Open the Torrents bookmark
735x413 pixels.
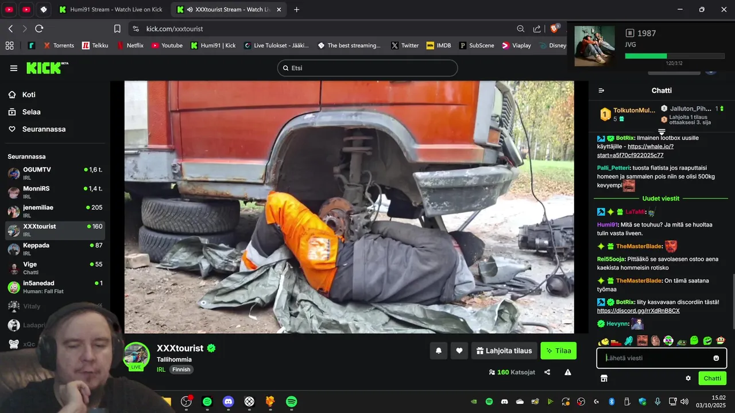(57, 45)
